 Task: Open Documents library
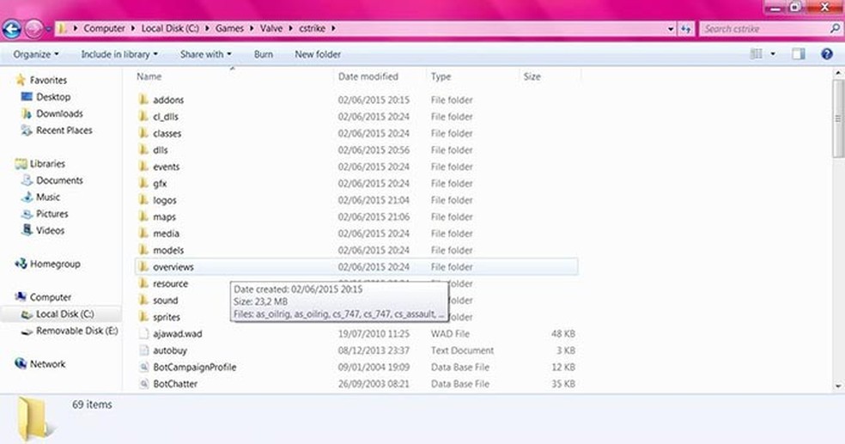pos(59,180)
